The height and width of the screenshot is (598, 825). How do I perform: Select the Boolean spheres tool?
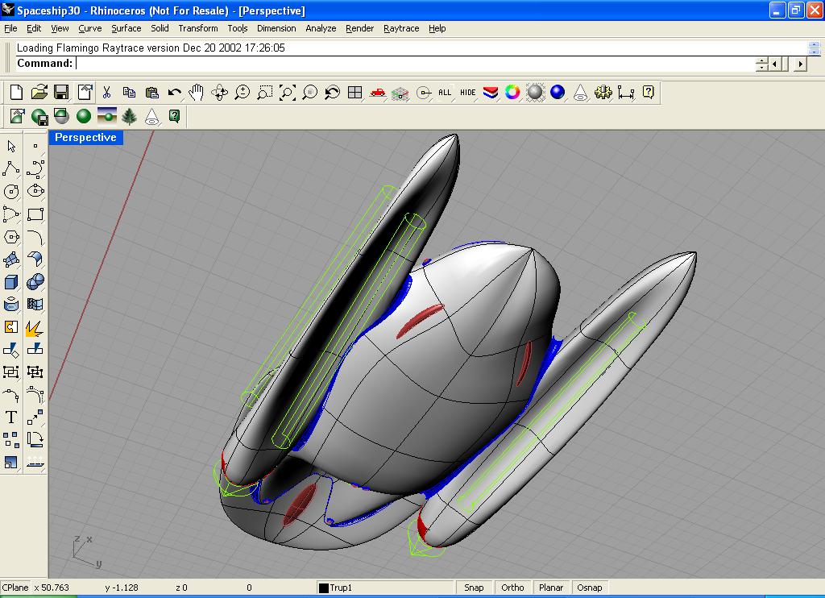click(x=35, y=281)
